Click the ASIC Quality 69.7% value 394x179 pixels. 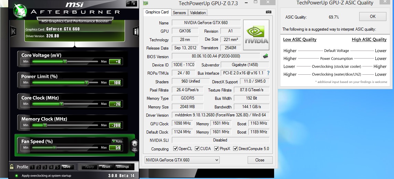point(334,17)
